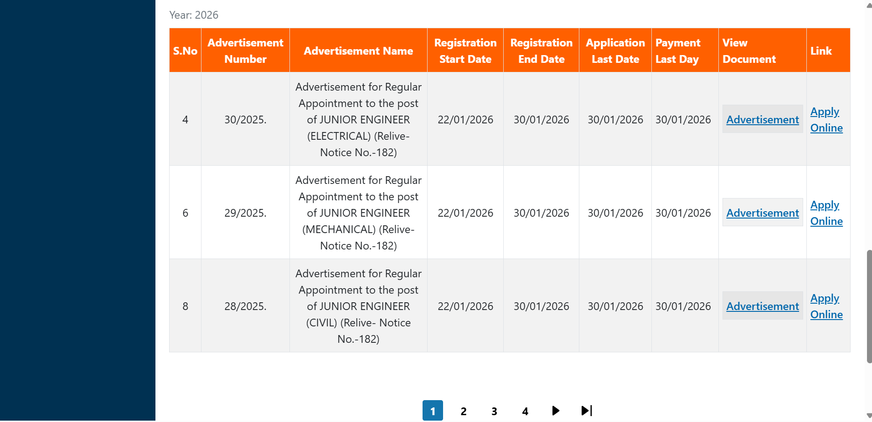Viewport: 872px width, 422px height.
Task: Select Apply Online for JUNIOR ENGINEER (CIVIL)
Action: pos(826,306)
